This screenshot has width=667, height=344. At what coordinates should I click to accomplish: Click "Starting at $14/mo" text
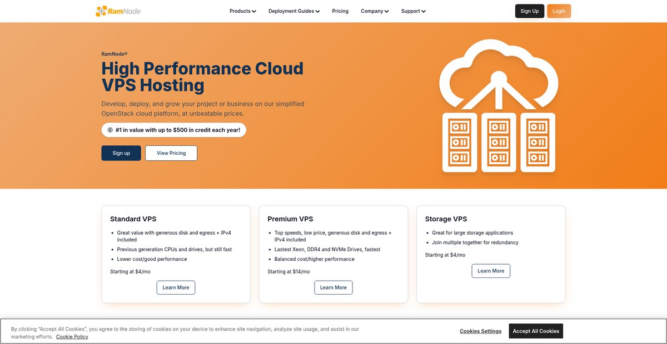[x=288, y=272]
